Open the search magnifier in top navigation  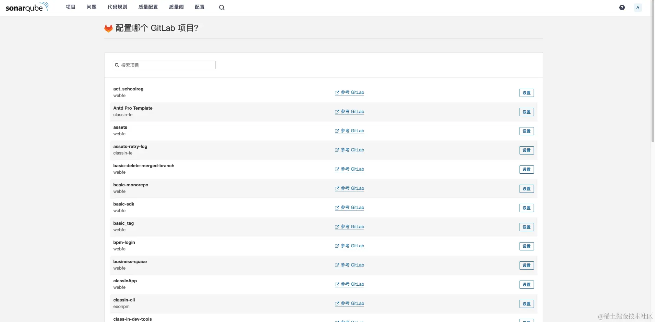tap(222, 8)
